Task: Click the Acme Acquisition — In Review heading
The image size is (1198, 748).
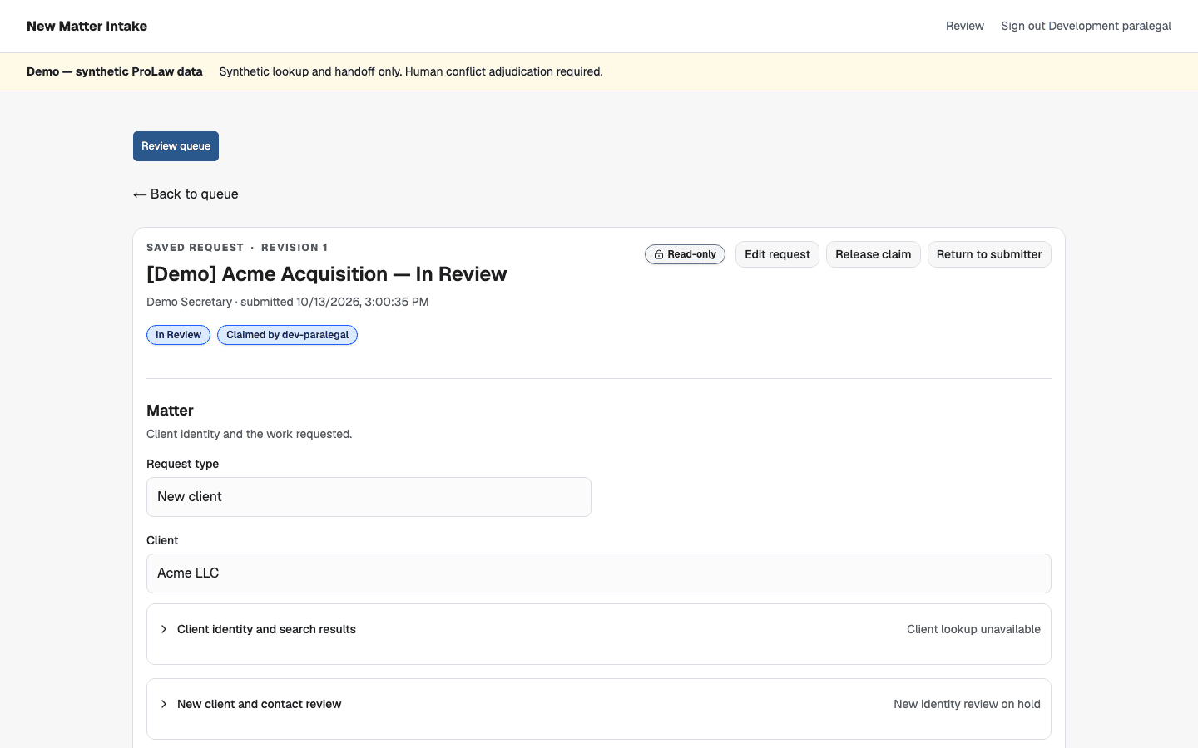Action: pos(326,274)
